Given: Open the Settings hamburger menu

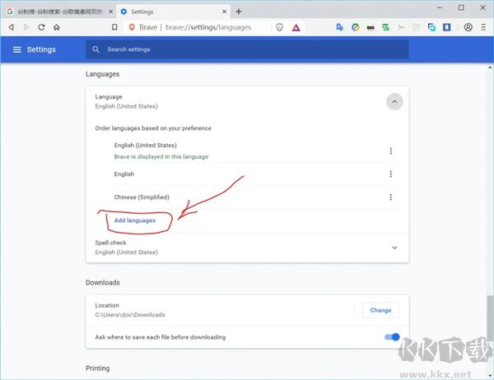Looking at the screenshot, I should pos(16,49).
